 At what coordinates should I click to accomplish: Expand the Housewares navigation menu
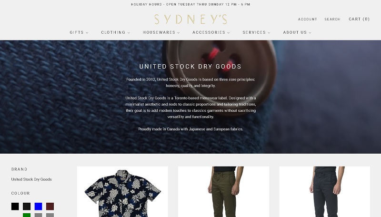161,32
